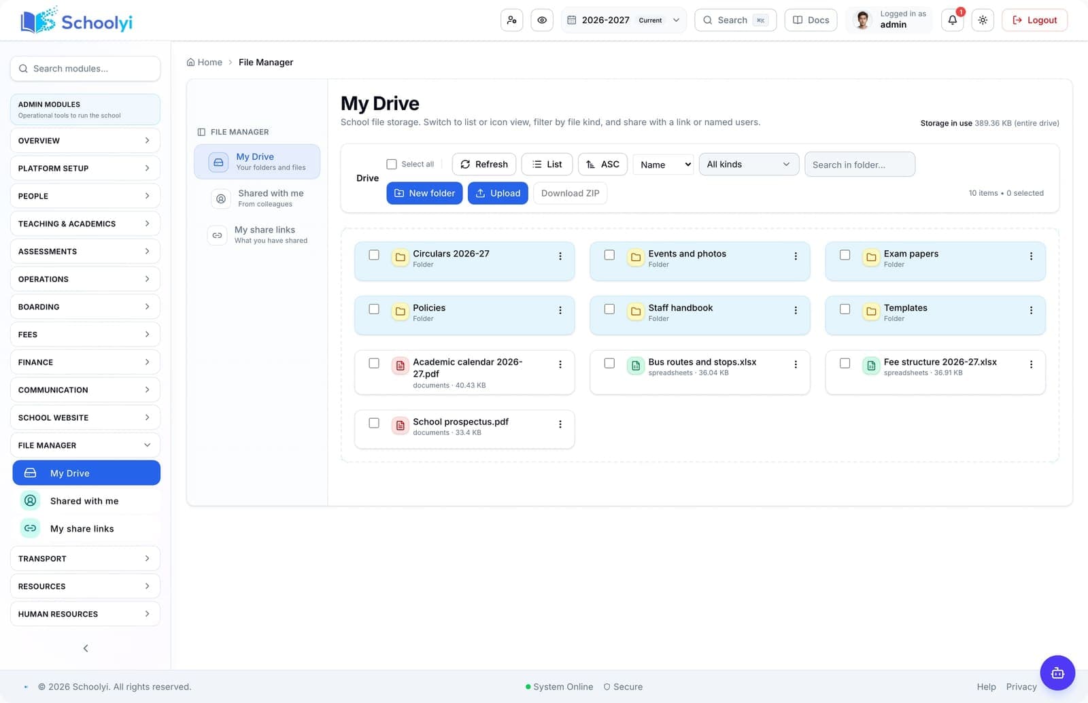The height and width of the screenshot is (703, 1088).
Task: Open the Name sort-by dropdown
Action: click(x=663, y=165)
